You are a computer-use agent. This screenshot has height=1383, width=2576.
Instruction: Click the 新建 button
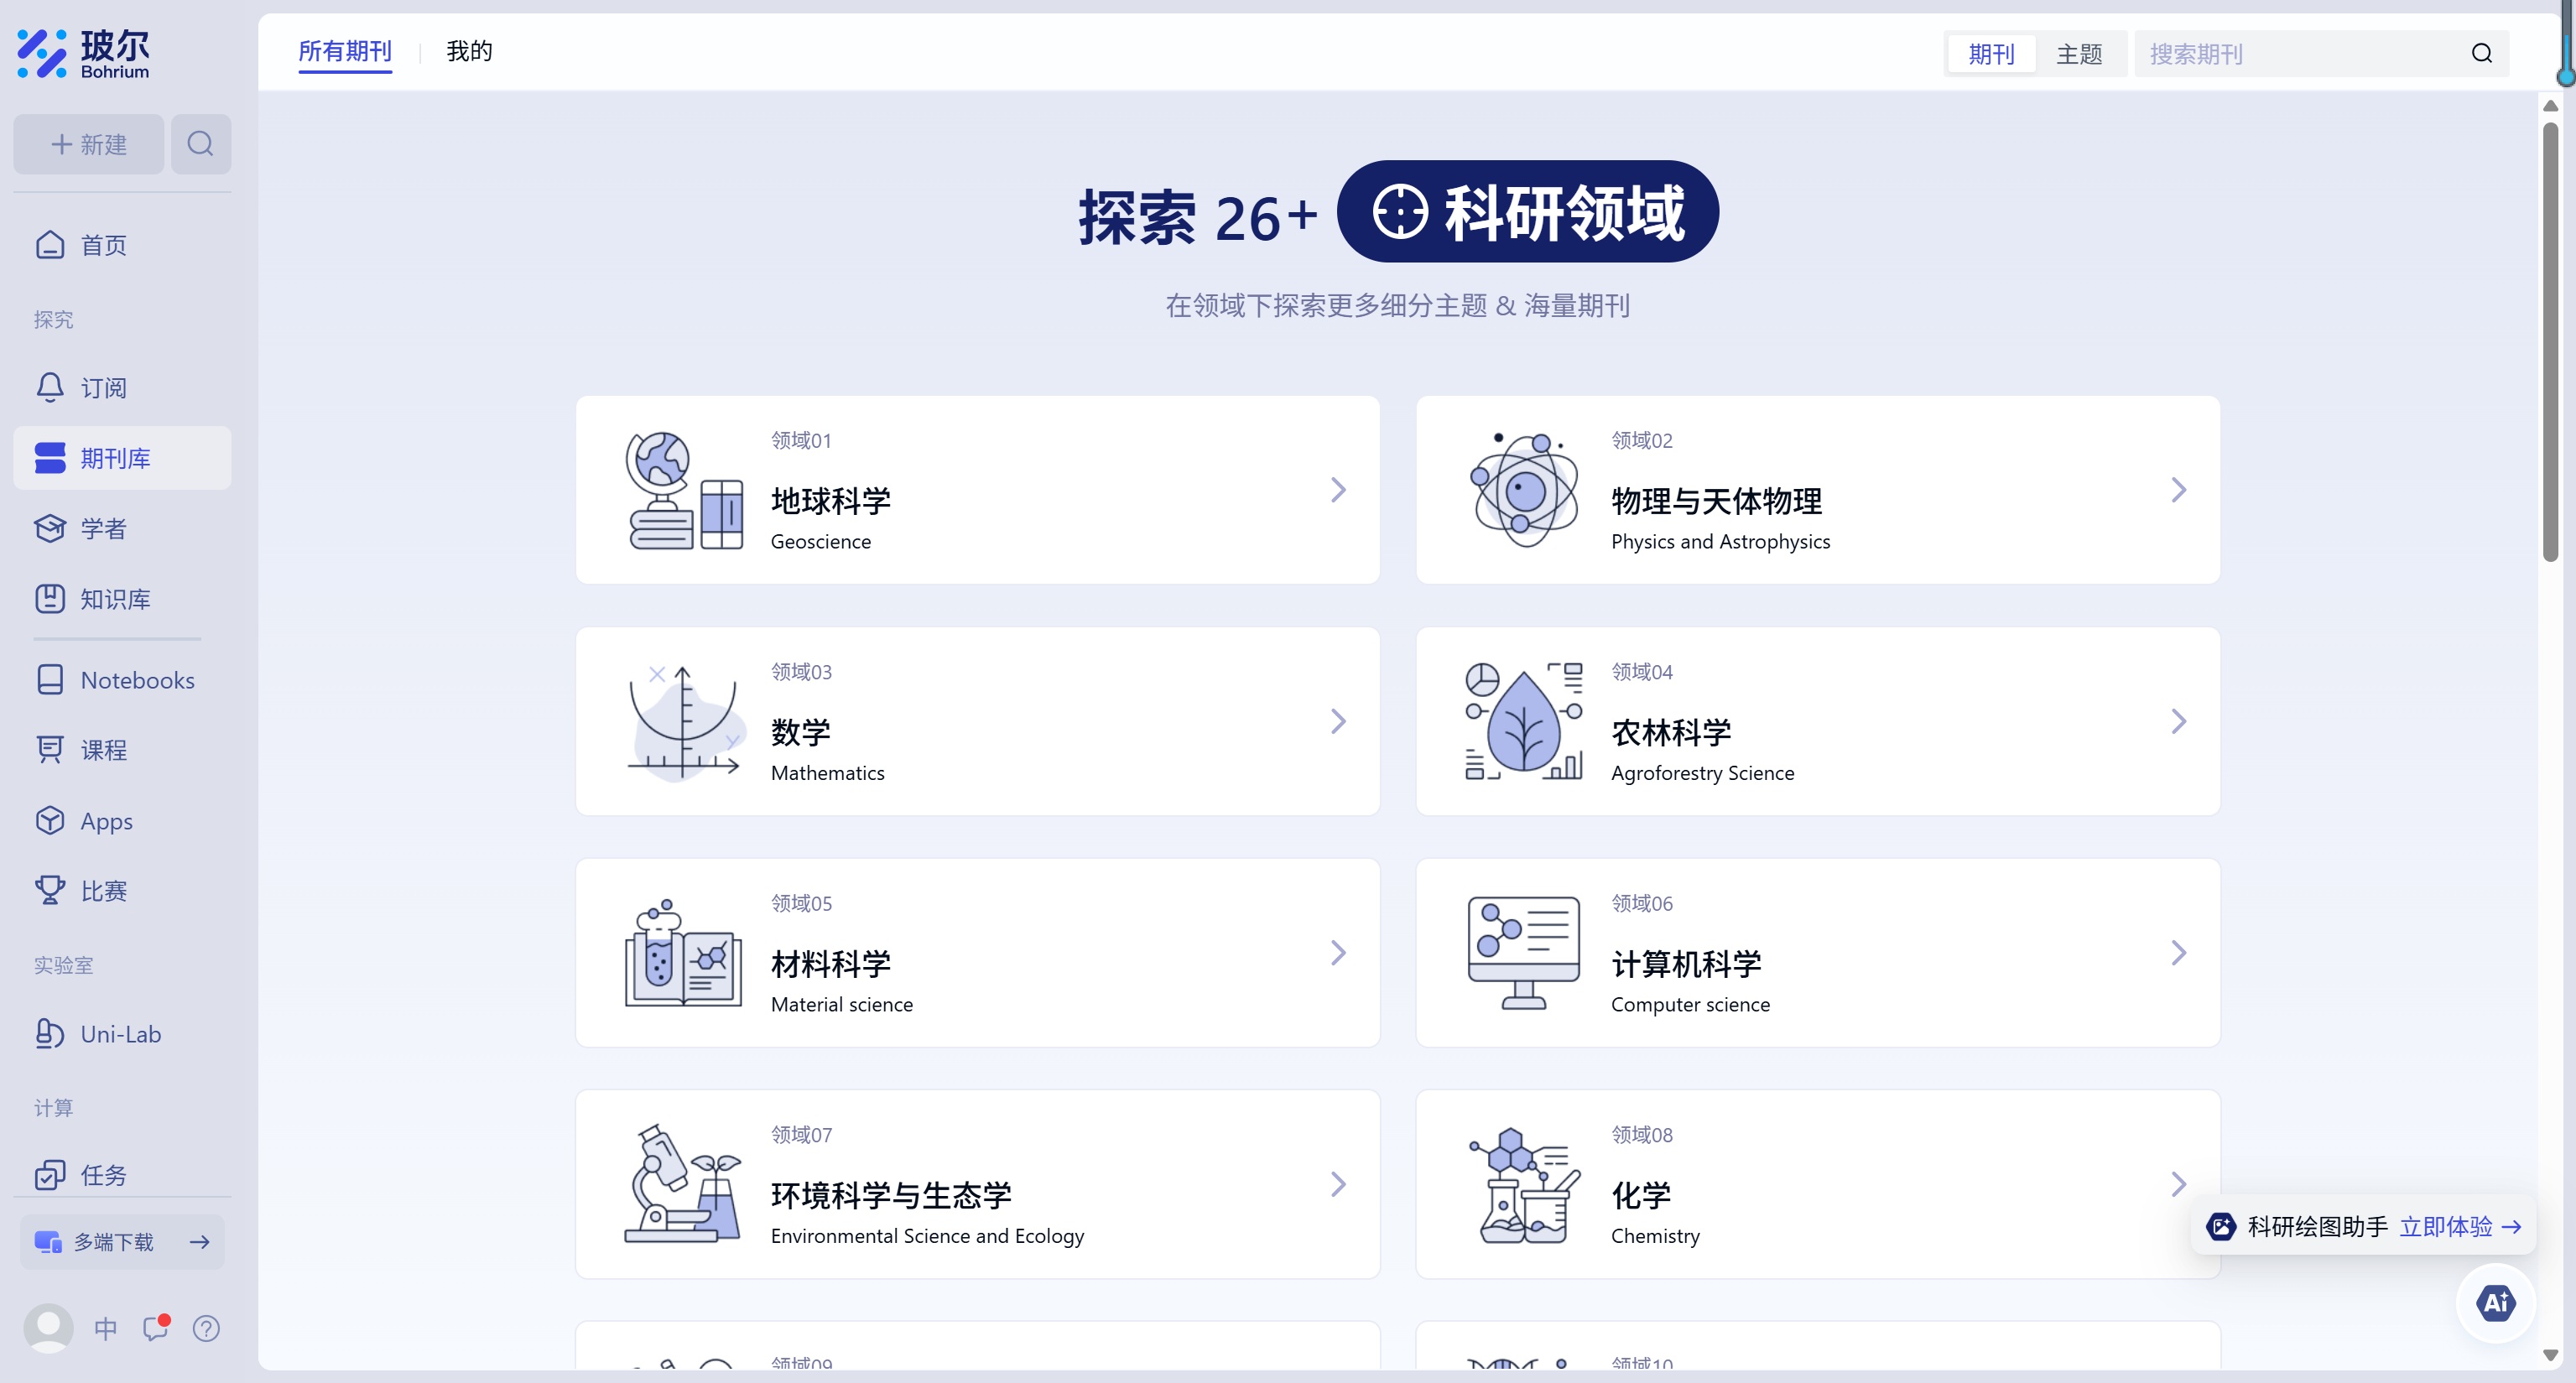click(x=89, y=144)
